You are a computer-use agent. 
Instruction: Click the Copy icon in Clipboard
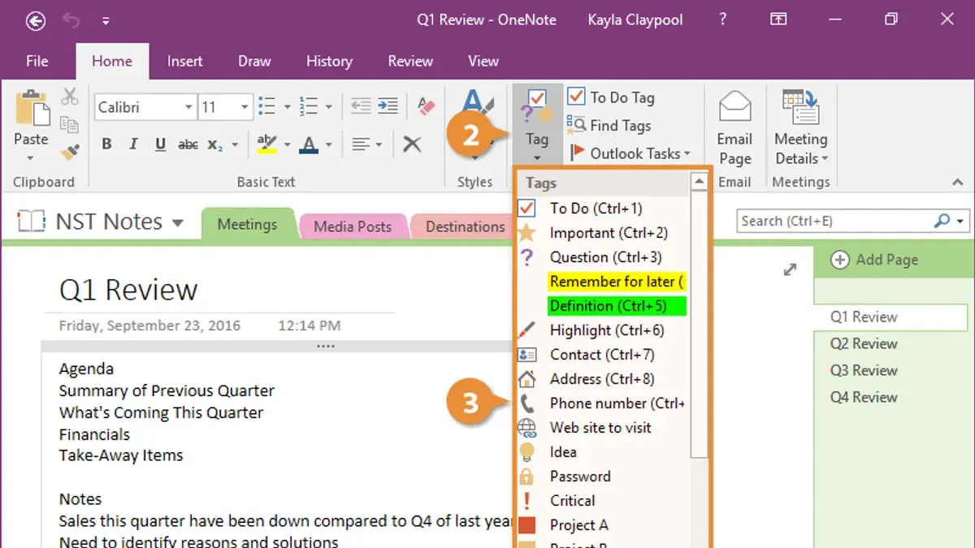coord(70,124)
